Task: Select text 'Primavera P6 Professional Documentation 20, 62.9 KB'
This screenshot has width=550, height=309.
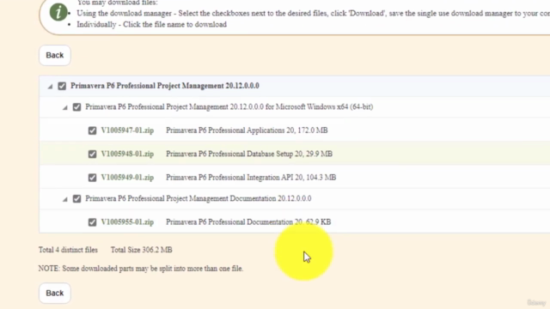Action: (x=248, y=222)
